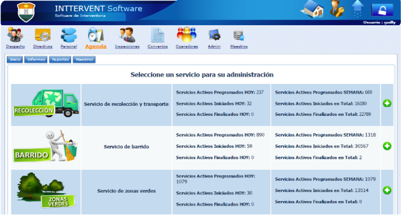Click 'Servicio de zonas verdes' text

coord(126,191)
